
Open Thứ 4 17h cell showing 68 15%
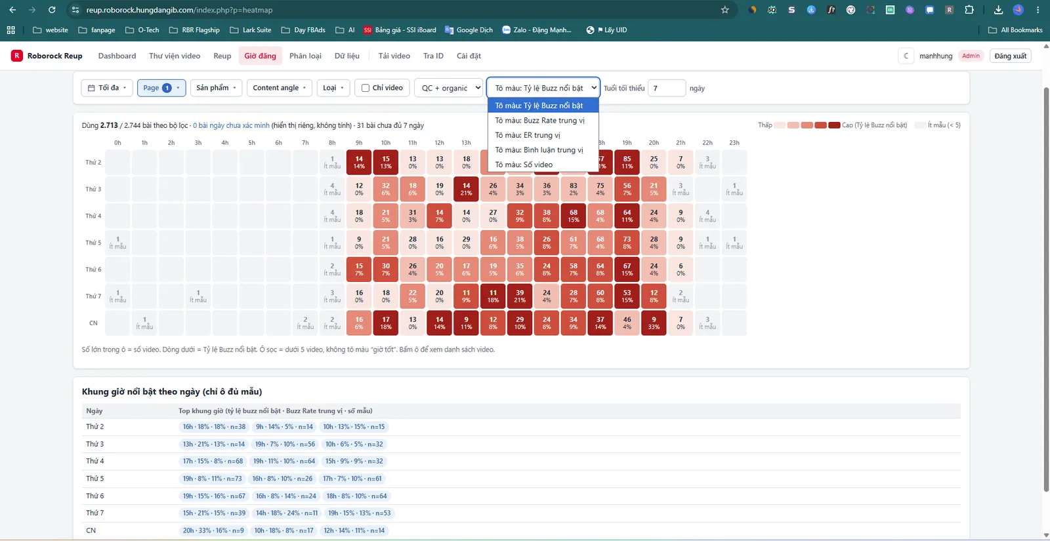click(574, 216)
